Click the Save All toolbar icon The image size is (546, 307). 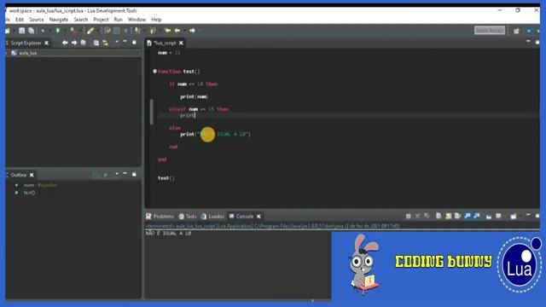[31, 31]
